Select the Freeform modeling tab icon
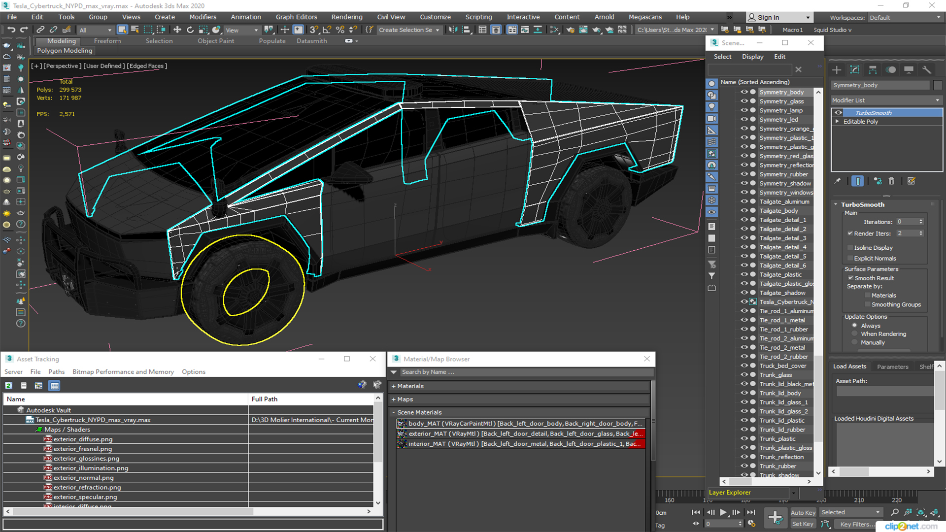Image resolution: width=946 pixels, height=532 pixels. point(107,40)
